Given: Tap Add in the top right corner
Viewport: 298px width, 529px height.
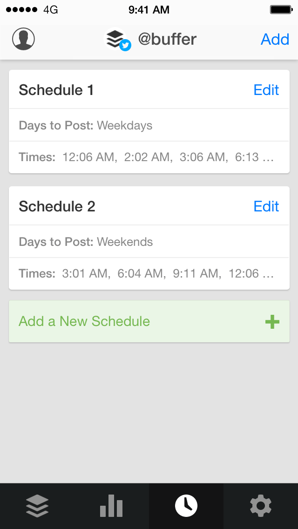Looking at the screenshot, I should tap(275, 40).
